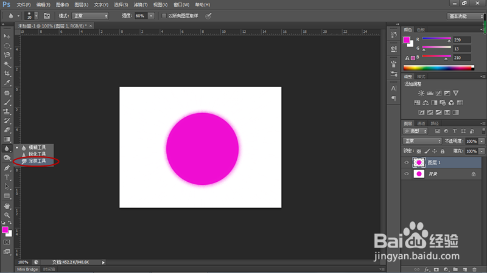Select the History Brush tool
The image size is (487, 273).
pyautogui.click(x=7, y=120)
